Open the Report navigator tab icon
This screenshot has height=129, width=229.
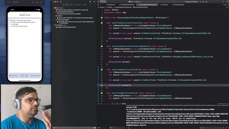tap(85, 5)
